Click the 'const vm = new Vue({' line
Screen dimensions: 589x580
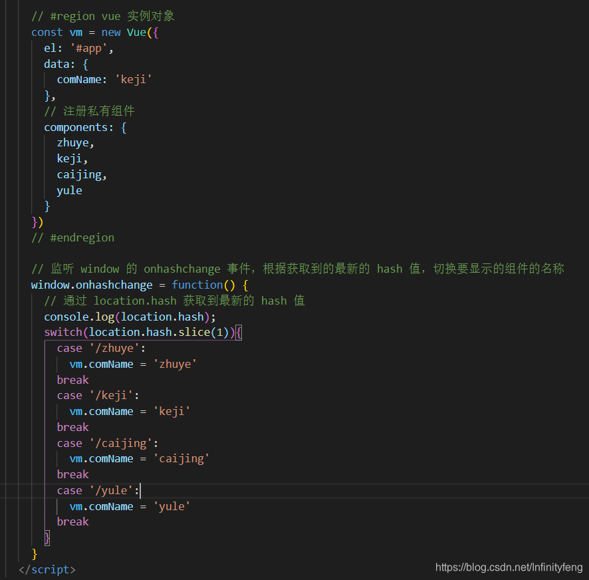tap(94, 33)
